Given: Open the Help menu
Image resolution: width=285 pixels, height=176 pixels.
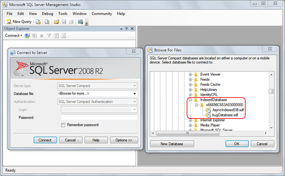Looking at the screenshot, I should point(121,14).
